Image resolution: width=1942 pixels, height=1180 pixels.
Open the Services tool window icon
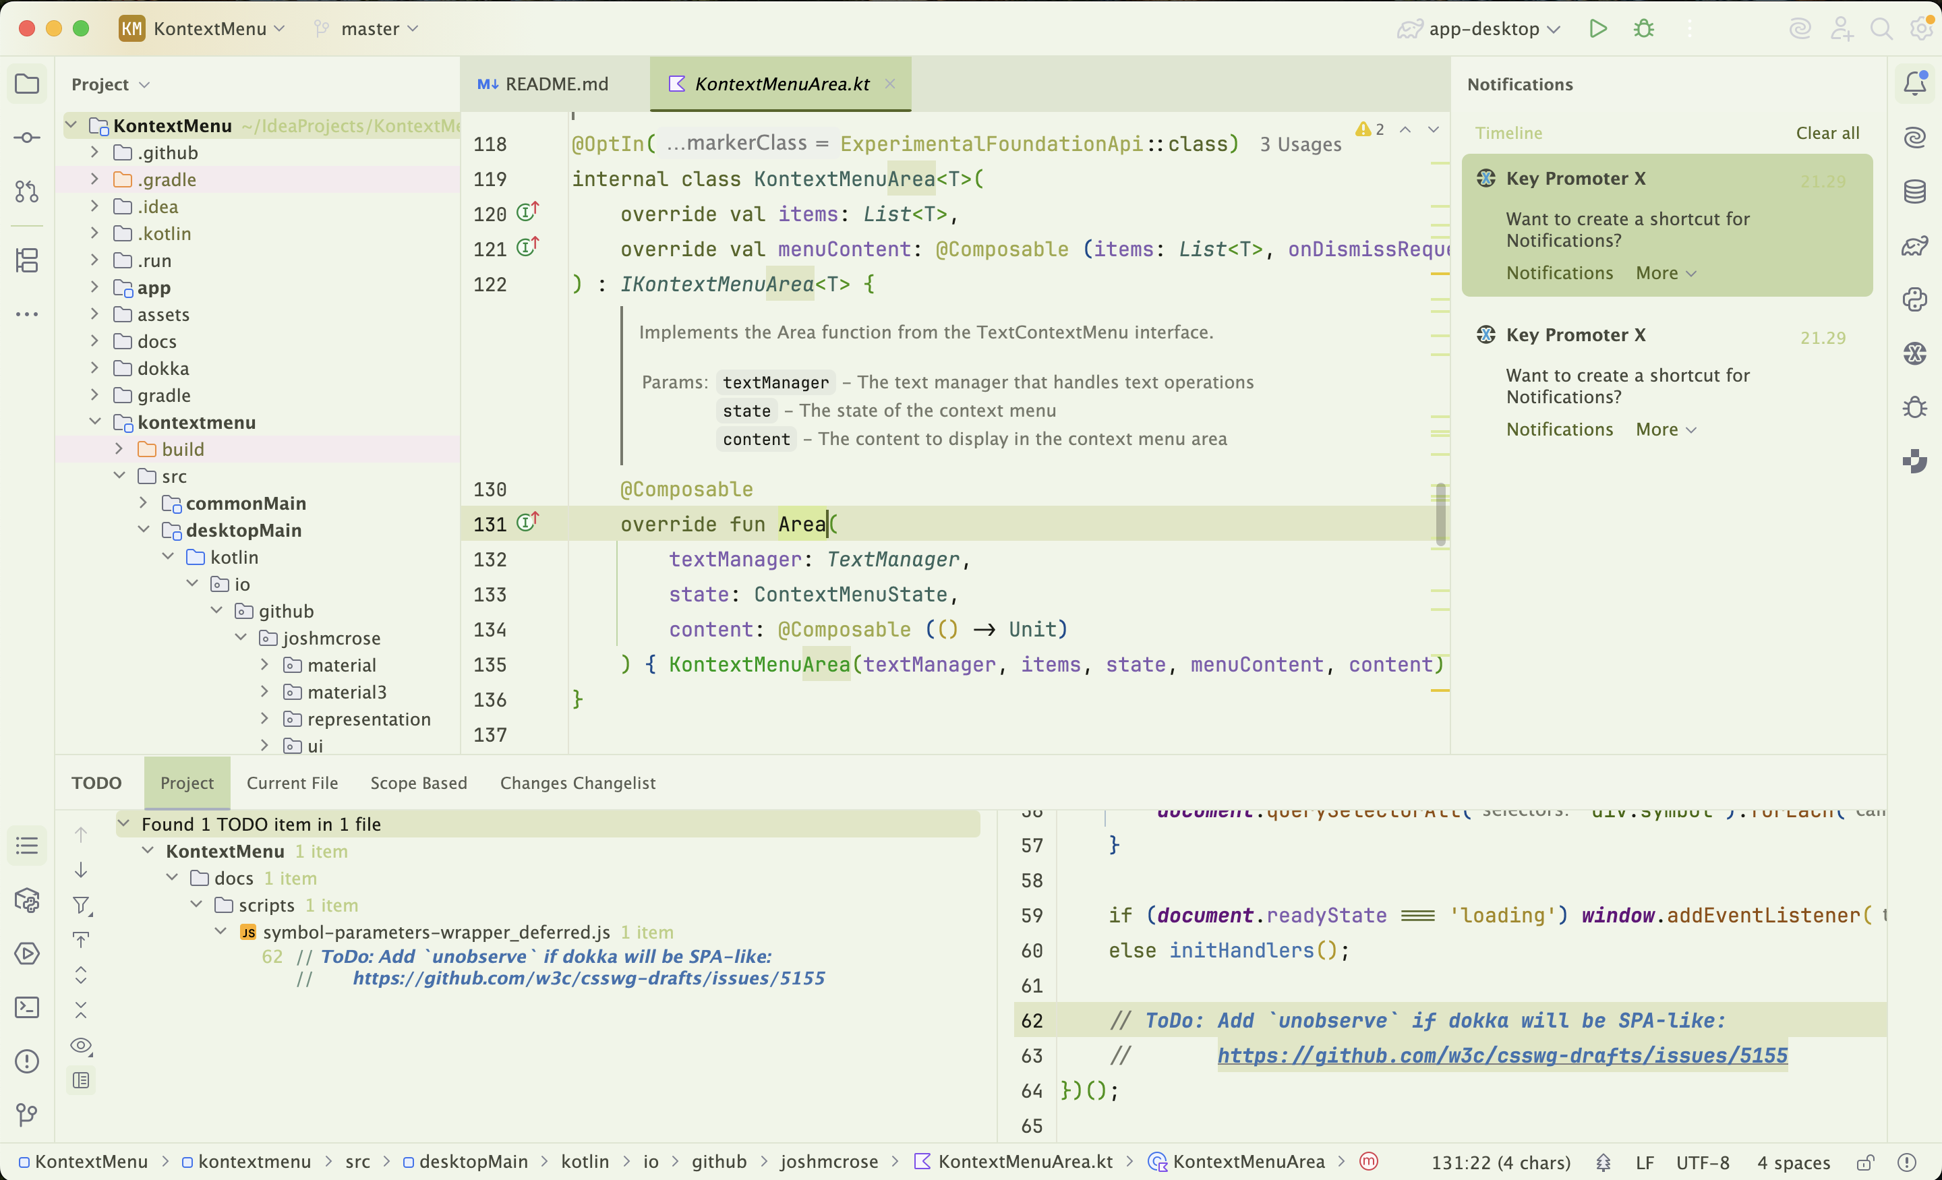[27, 953]
